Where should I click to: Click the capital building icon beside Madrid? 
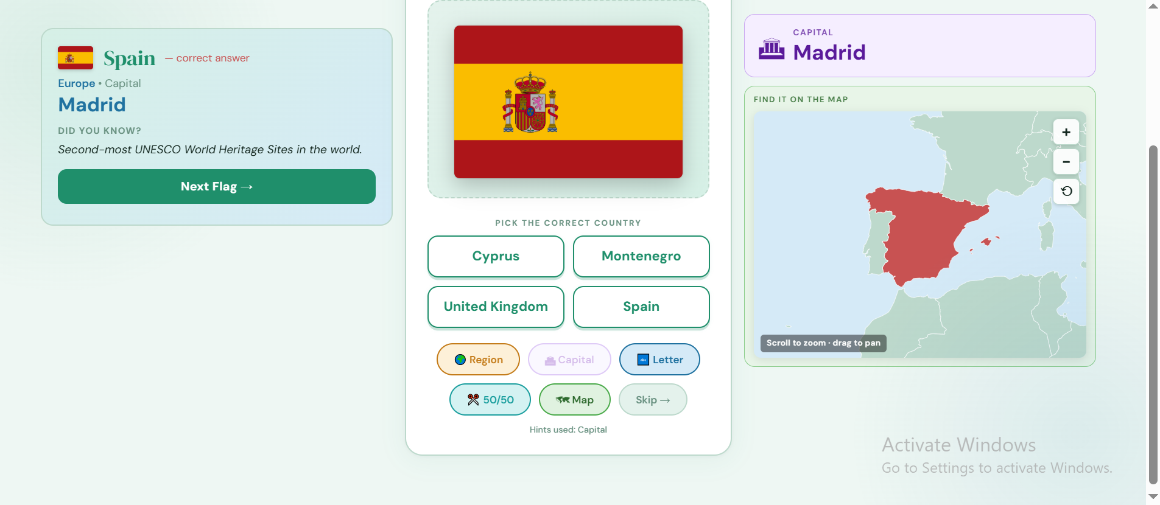tap(772, 49)
